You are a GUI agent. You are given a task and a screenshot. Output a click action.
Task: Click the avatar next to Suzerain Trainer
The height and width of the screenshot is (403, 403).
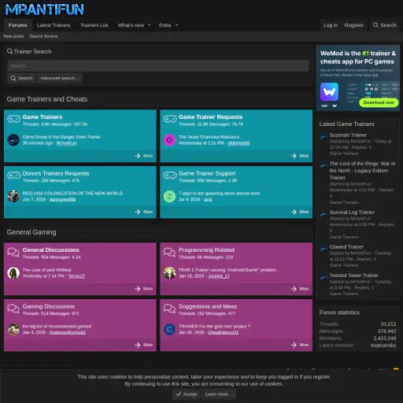click(x=324, y=137)
